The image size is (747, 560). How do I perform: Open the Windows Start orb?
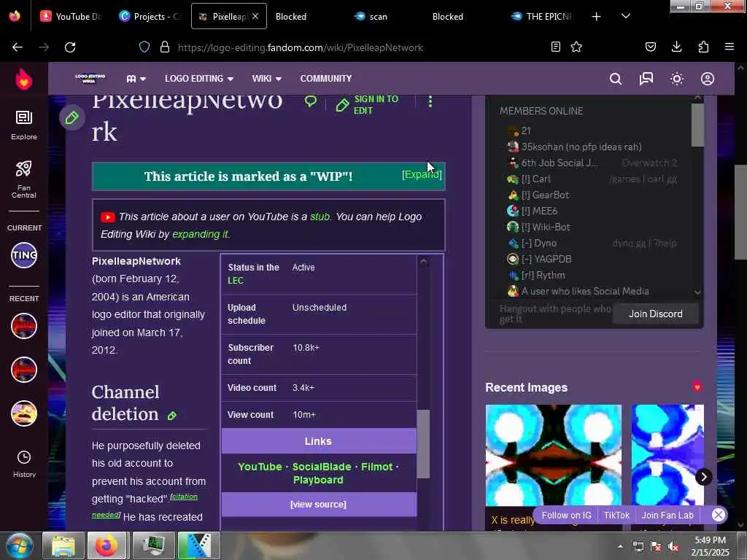click(19, 545)
